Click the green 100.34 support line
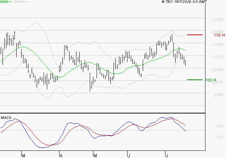The height and width of the screenshot is (158, 226). 195,80
